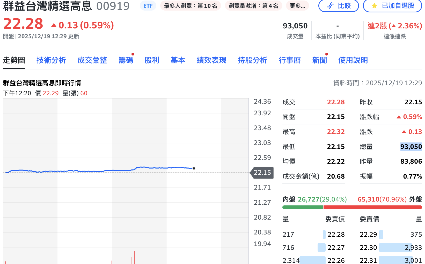The image size is (425, 264).
Task: Click the red notification dot on 新聞 tab
Action: 327,54
